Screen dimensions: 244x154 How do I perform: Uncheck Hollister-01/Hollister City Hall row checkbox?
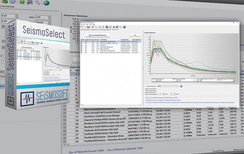click(x=65, y=131)
